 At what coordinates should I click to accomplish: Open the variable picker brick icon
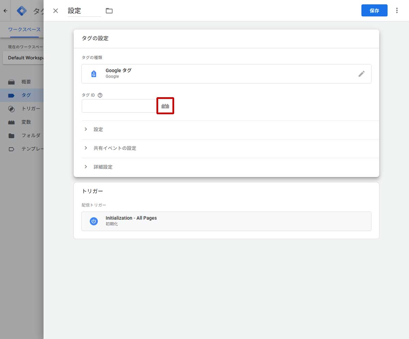(x=165, y=106)
